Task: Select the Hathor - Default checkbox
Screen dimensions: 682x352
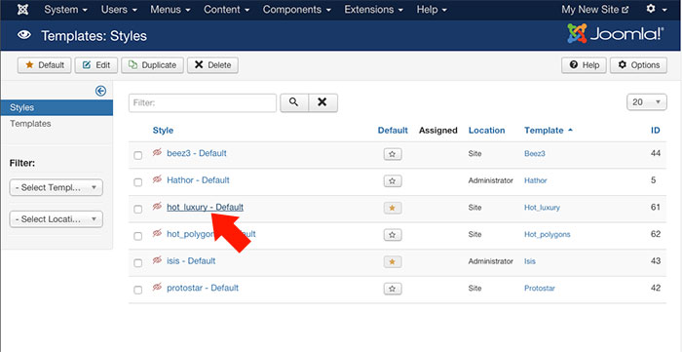Action: (138, 182)
